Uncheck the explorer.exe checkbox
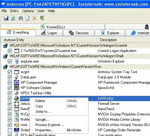Image resolution: width=150 pixels, height=136 pixels. pos(10,61)
